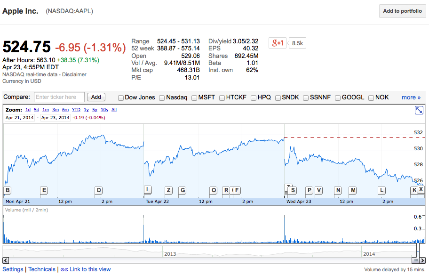Click news marker G on chart
Viewport: 429px width, 276px height.
coord(182,190)
